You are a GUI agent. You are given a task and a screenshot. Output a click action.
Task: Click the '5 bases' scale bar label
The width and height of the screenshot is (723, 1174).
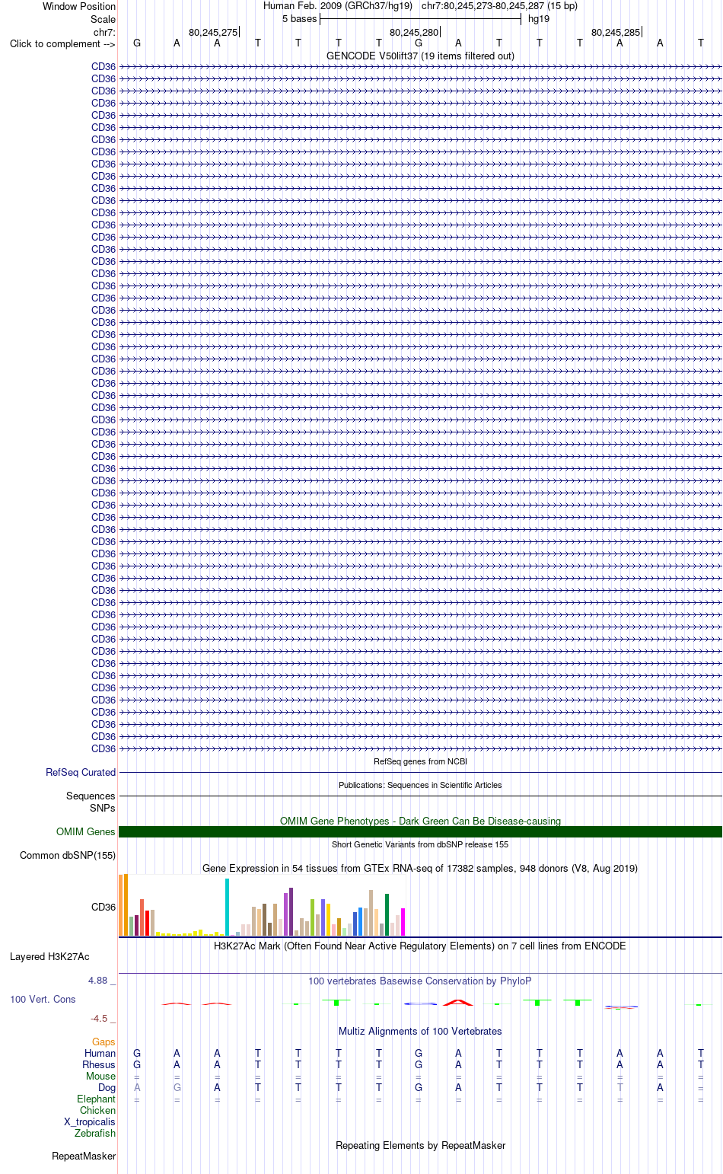[x=299, y=19]
